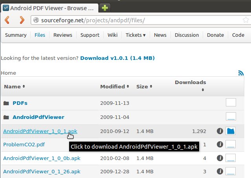The width and height of the screenshot is (251, 178).
Task: Sort files by Size column
Action: coord(144,86)
